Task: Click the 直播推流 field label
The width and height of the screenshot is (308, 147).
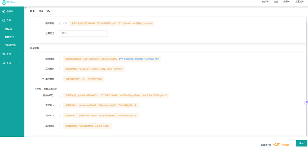Action: [51, 126]
